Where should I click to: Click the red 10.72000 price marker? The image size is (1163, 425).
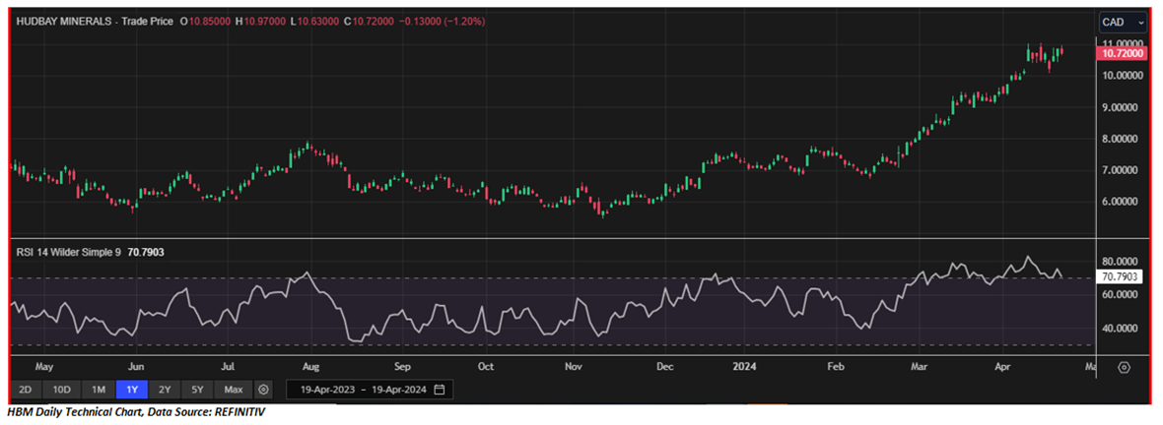click(x=1124, y=54)
